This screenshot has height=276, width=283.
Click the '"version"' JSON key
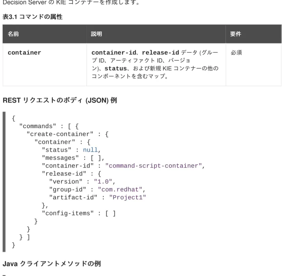(x=66, y=182)
